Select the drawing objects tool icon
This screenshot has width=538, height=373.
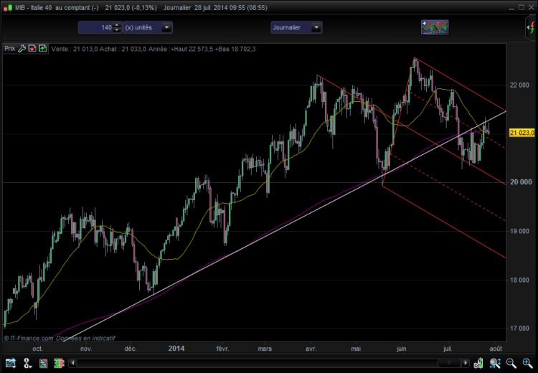[x=27, y=363]
